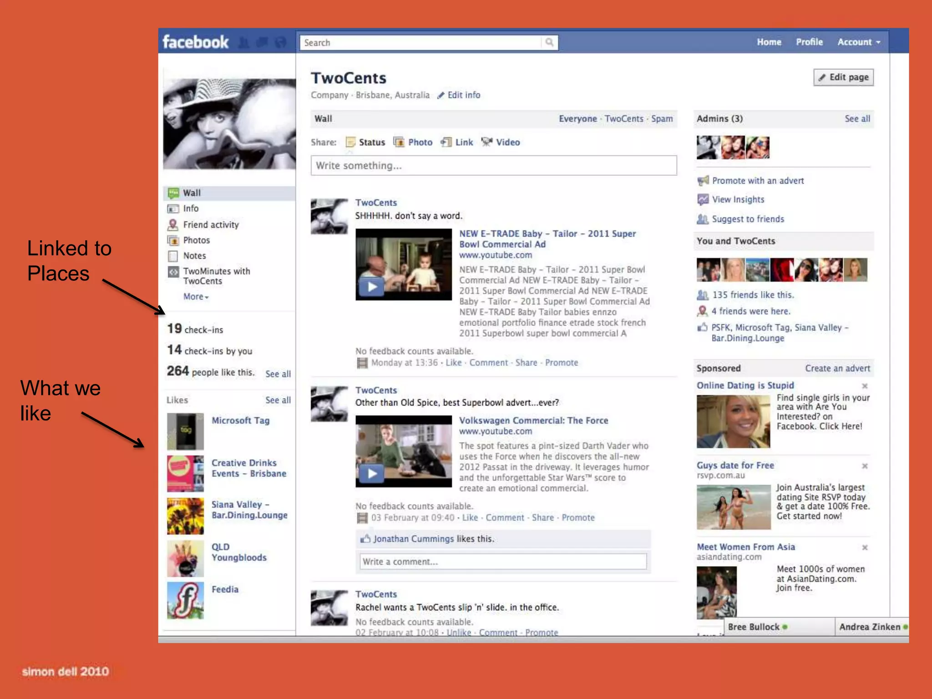Screen dimensions: 932x699
Task: Click the Wall speech bubble icon
Action: [173, 193]
